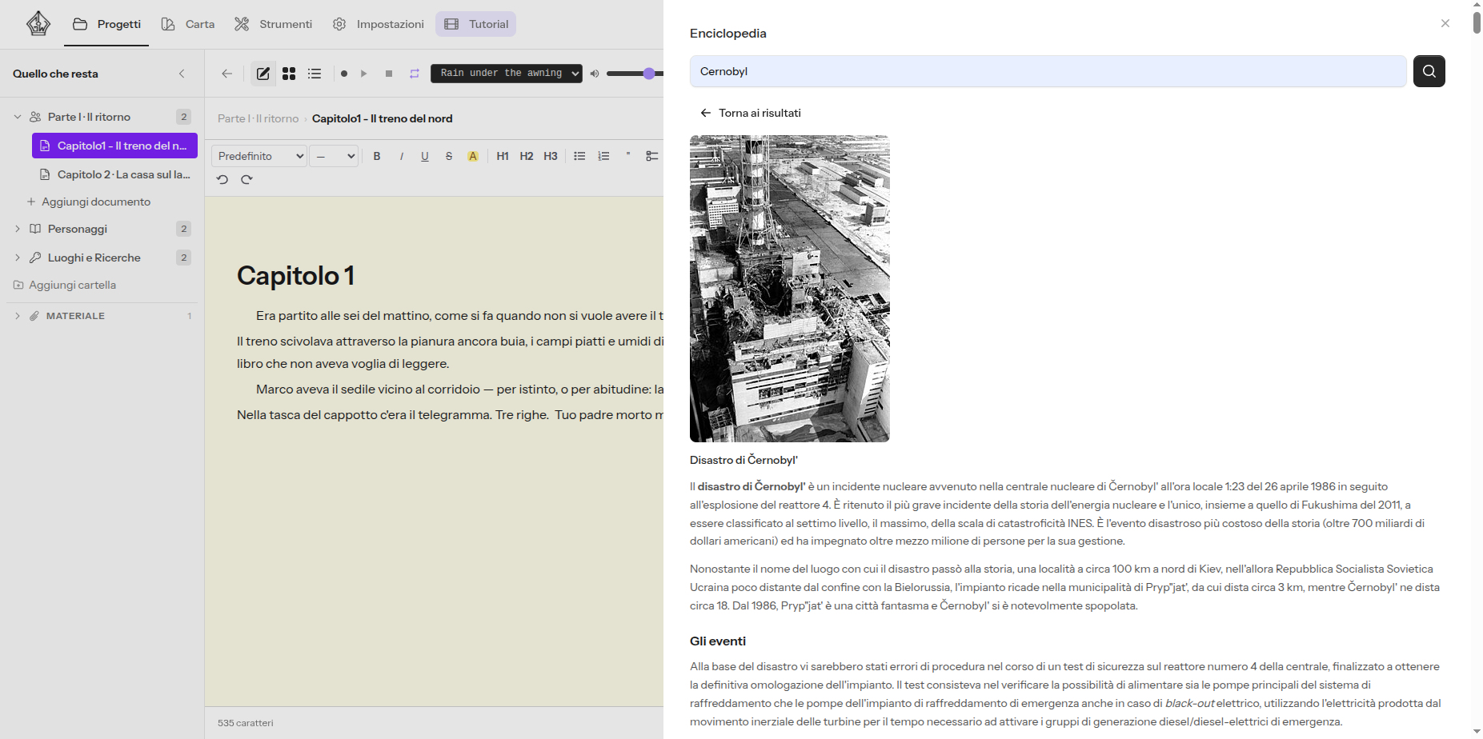The image size is (1483, 739).
Task: Toggle underline formatting
Action: (425, 156)
